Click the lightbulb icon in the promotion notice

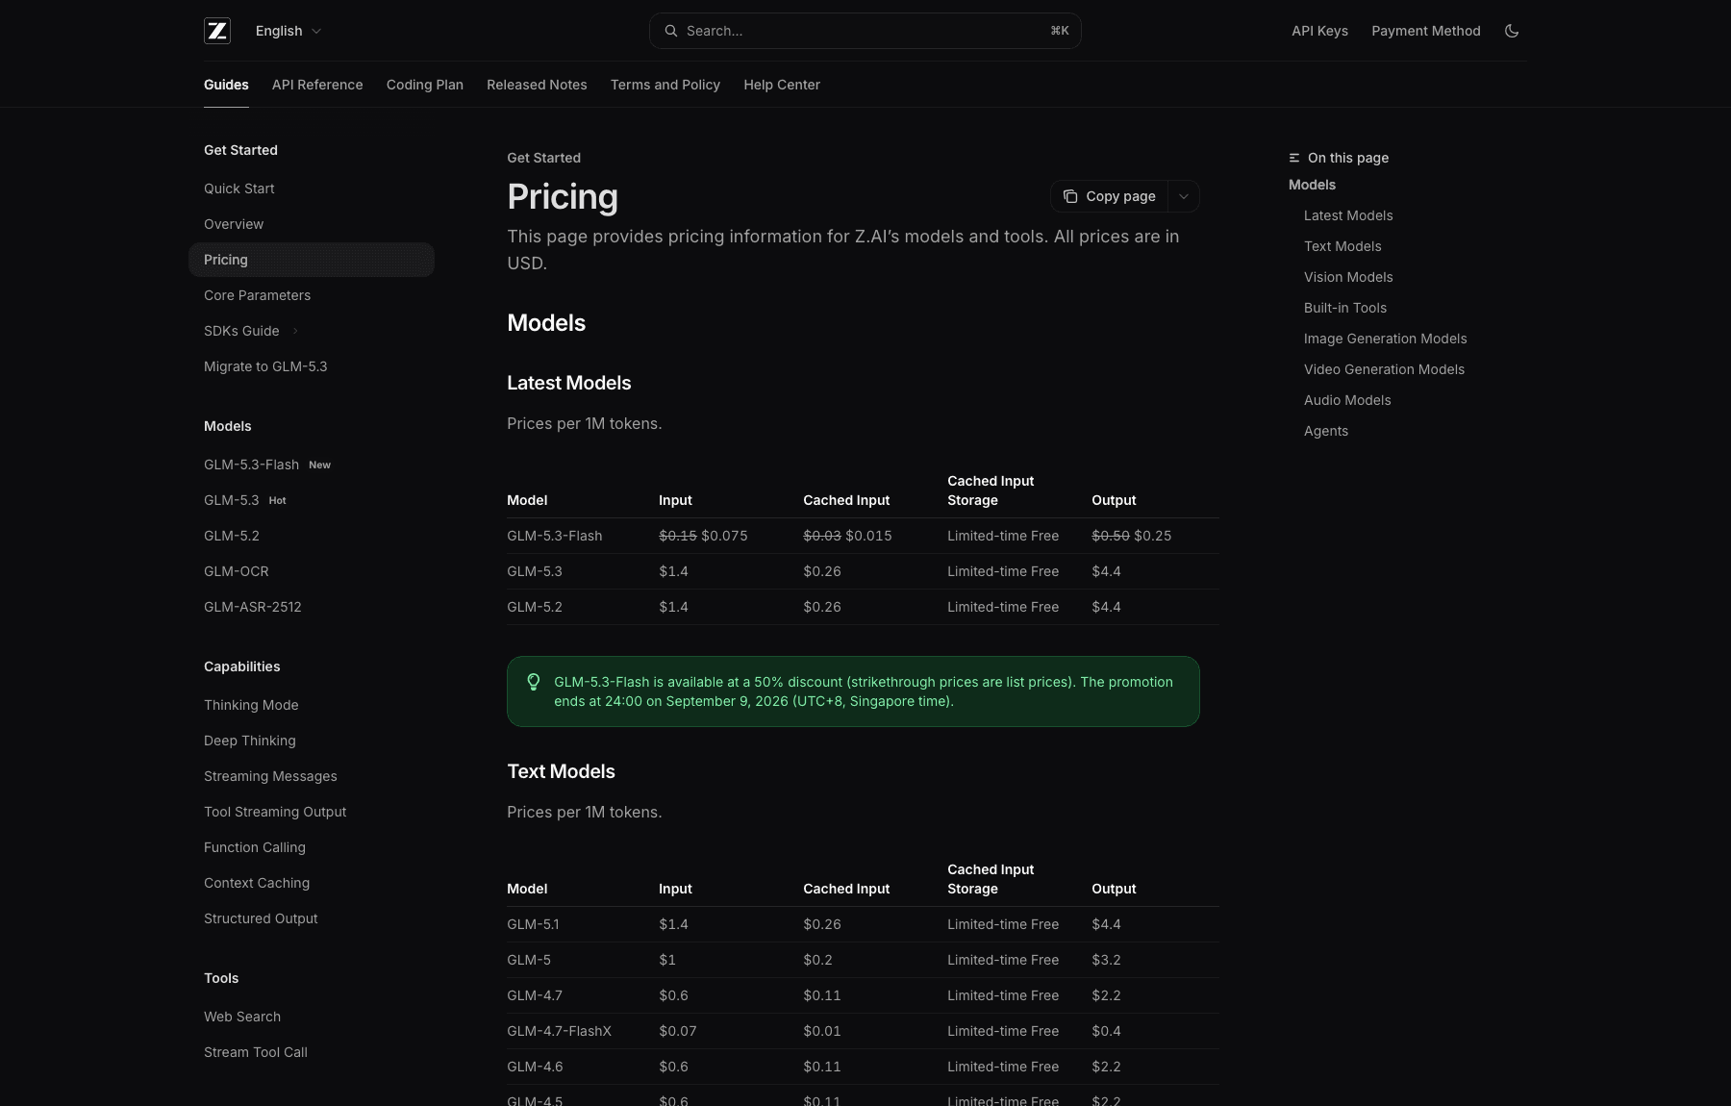point(534,682)
